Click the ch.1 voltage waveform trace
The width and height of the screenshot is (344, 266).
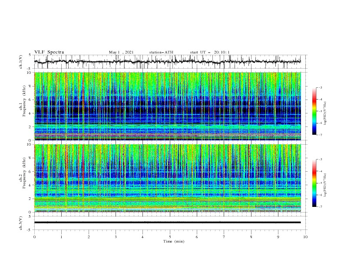click(x=167, y=62)
